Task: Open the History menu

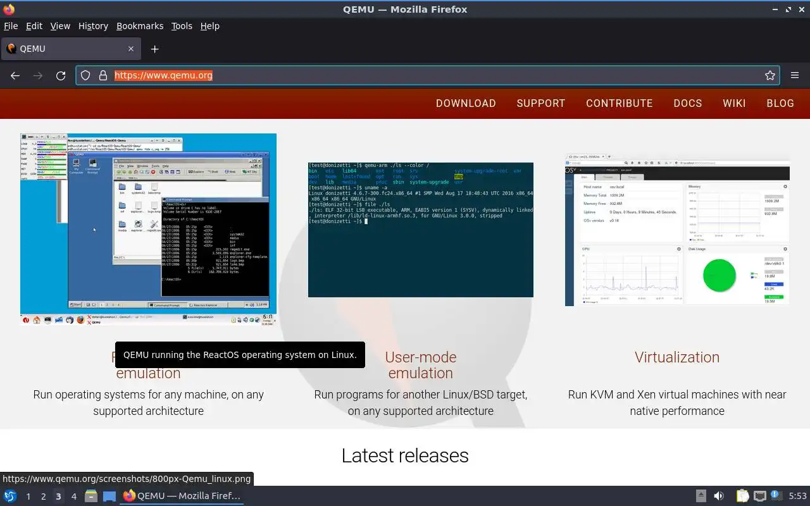Action: tap(93, 26)
